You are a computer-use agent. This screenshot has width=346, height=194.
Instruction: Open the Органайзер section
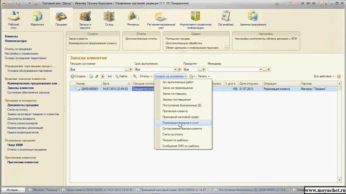(225, 19)
